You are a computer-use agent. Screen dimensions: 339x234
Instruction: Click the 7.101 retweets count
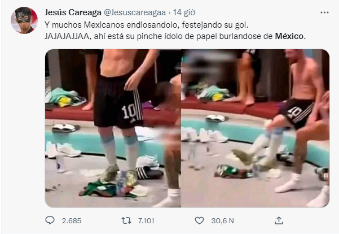pos(146,221)
